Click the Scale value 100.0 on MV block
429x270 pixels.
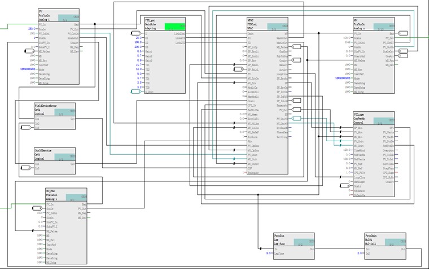point(348,37)
